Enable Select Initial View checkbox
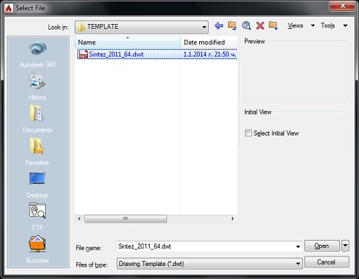The image size is (359, 279). [x=249, y=133]
